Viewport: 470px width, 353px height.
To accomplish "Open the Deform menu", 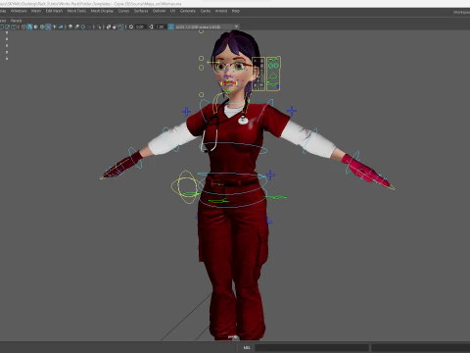I will point(159,11).
